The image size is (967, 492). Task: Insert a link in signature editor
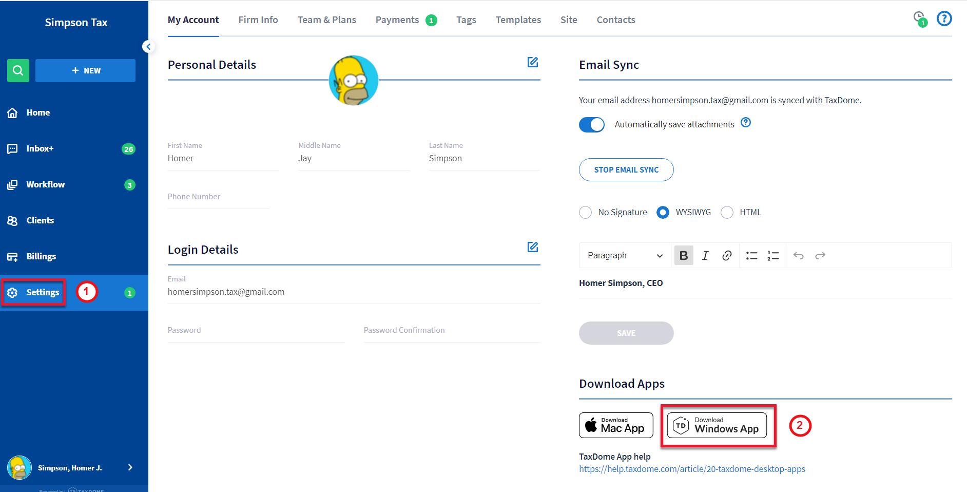tap(727, 255)
